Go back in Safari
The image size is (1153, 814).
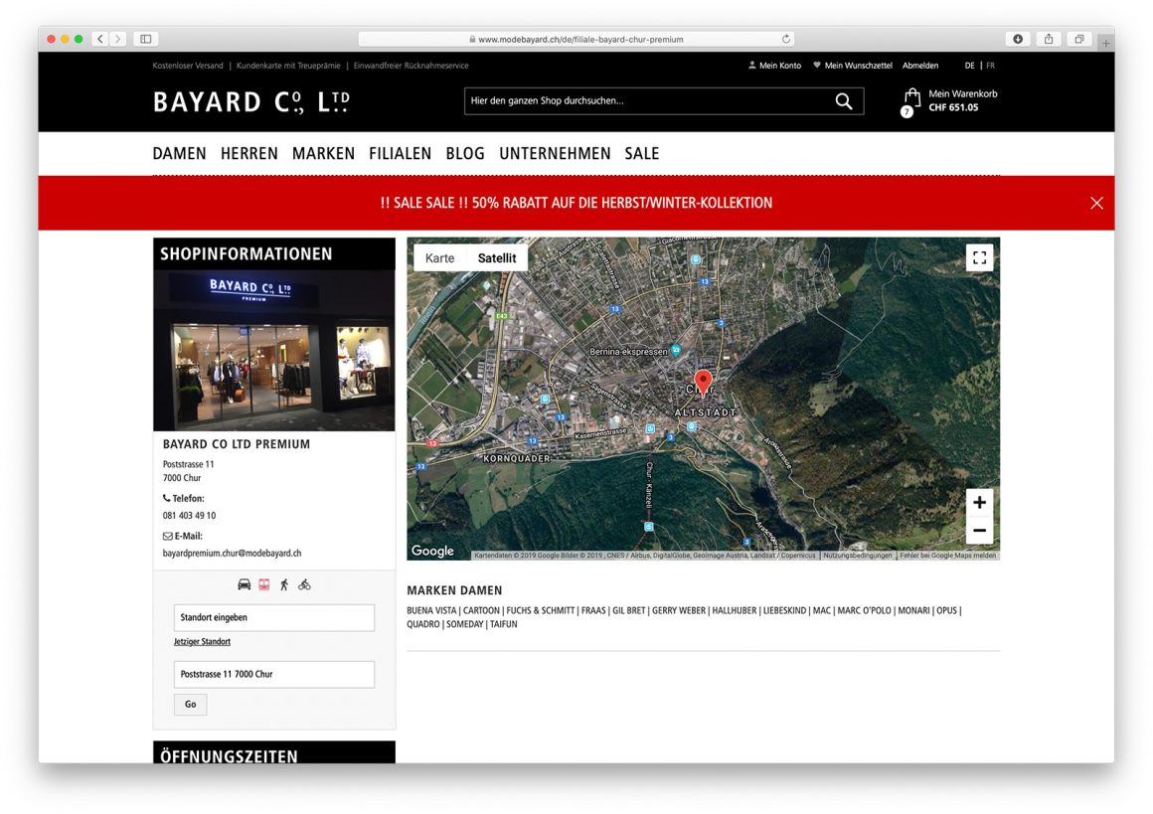[x=100, y=39]
